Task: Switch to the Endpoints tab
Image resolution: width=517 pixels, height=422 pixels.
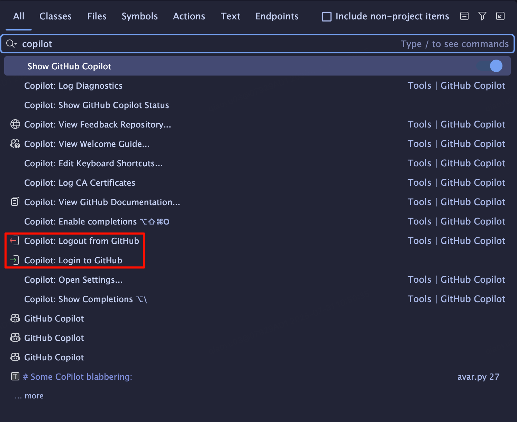Action: point(277,16)
